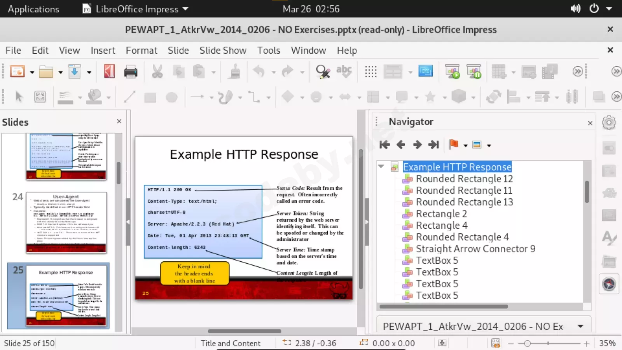Toggle the fit slide to window button
The width and height of the screenshot is (622, 350).
click(496, 343)
